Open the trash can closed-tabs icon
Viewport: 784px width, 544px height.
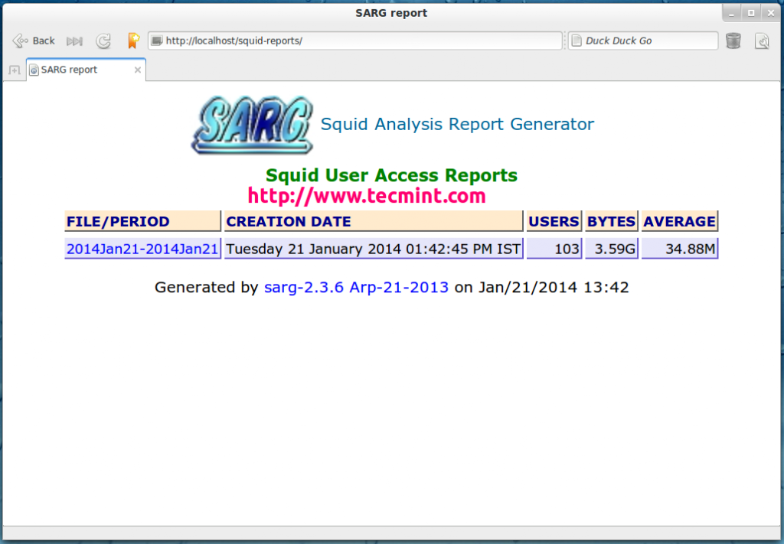pos(733,41)
